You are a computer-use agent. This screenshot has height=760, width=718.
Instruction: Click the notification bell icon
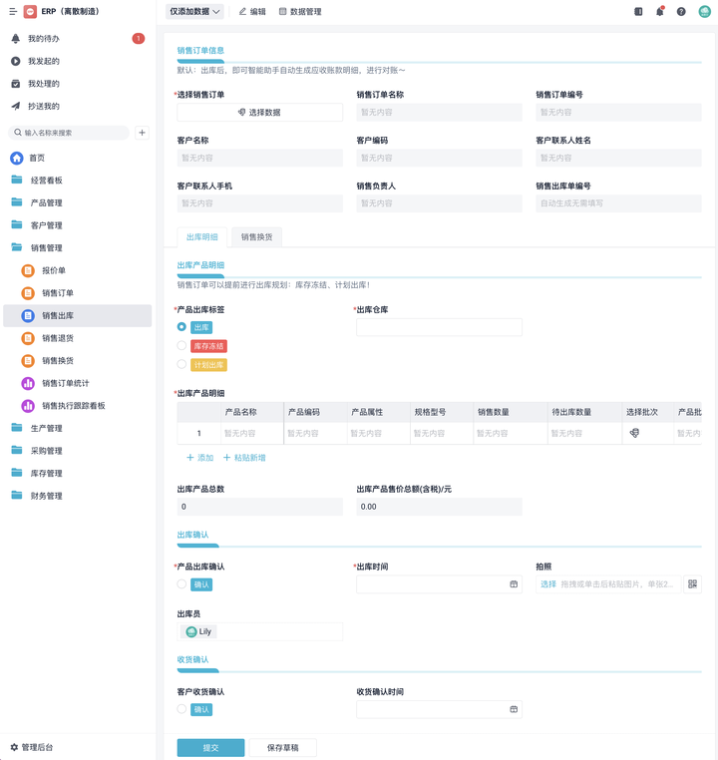click(x=659, y=12)
